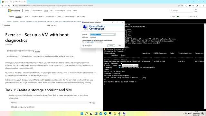Open the browser Extensions puzzle icon

pyautogui.click(x=190, y=6)
